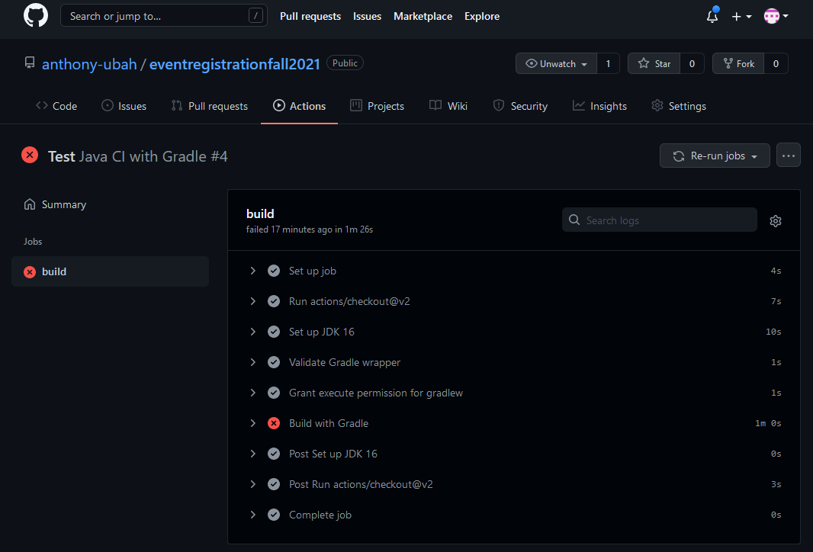Open the Insights tab

click(x=599, y=106)
